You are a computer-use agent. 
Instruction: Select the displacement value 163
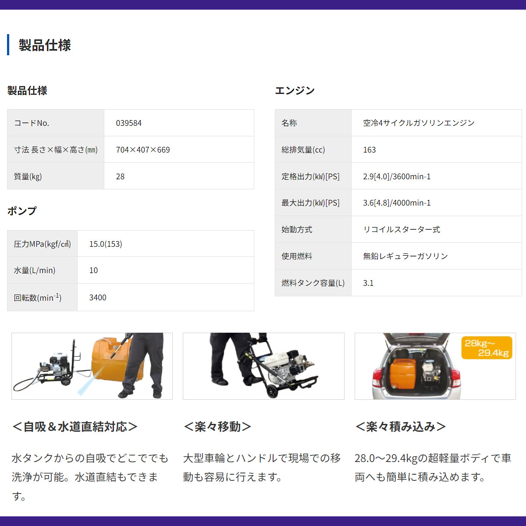[370, 150]
